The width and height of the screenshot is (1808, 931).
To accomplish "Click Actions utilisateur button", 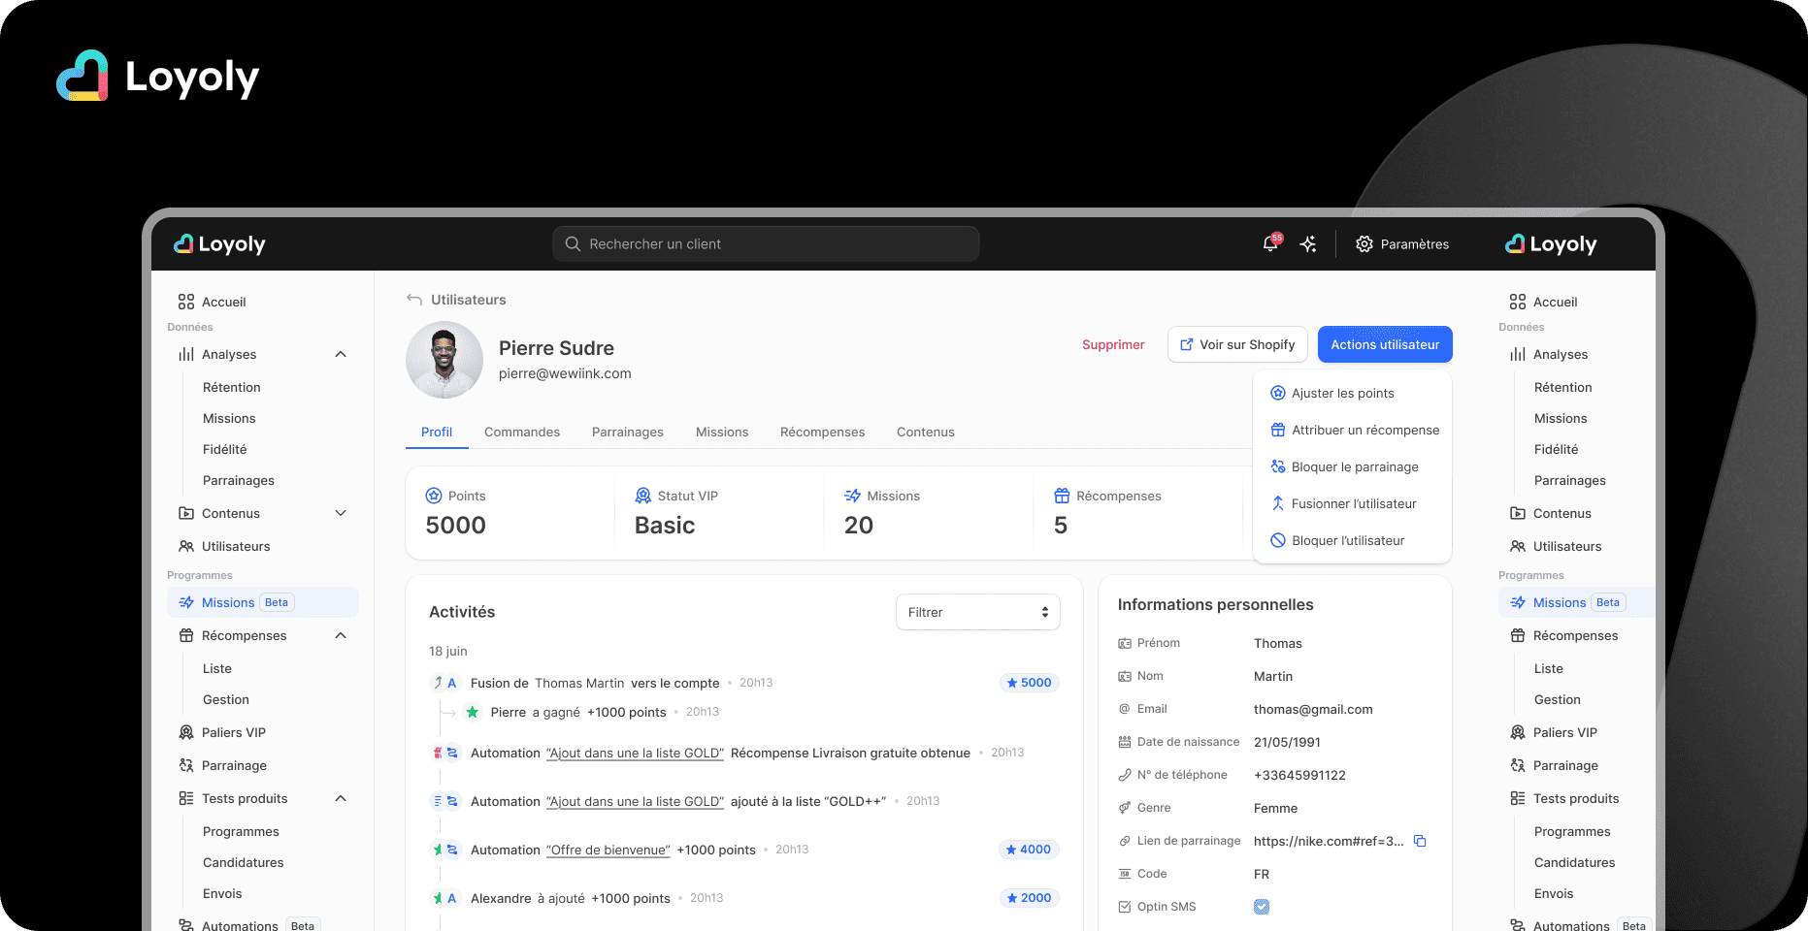I will coord(1385,344).
